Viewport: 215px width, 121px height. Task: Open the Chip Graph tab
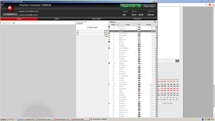tap(96, 19)
